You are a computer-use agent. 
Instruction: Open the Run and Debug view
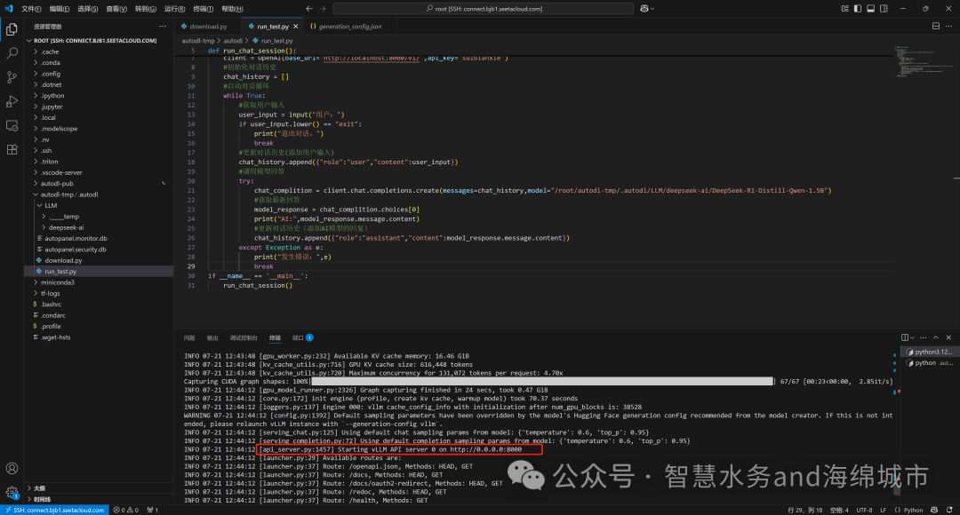[x=12, y=101]
